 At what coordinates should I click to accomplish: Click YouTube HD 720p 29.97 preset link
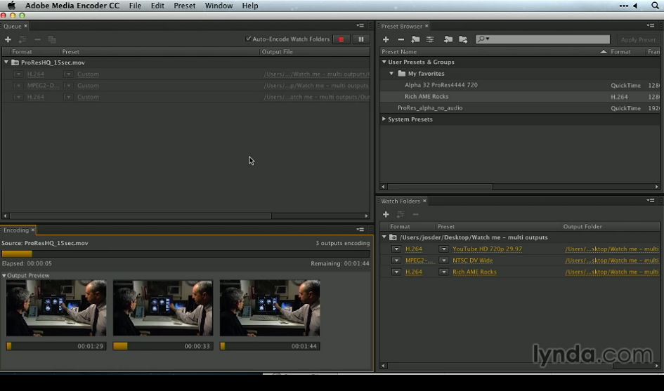(487, 248)
